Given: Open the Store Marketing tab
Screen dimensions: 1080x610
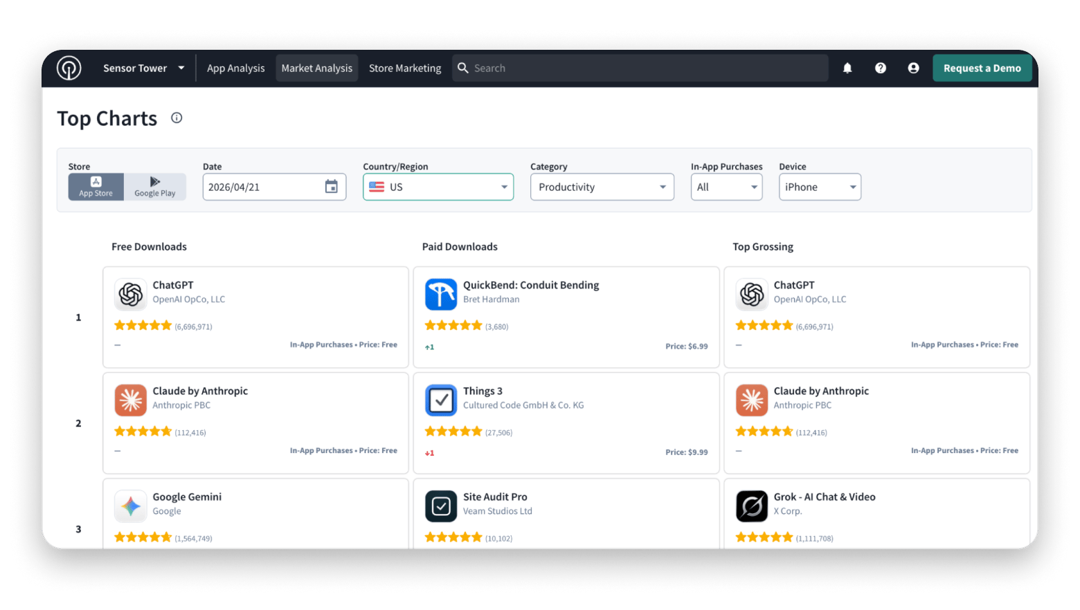Looking at the screenshot, I should pos(405,68).
